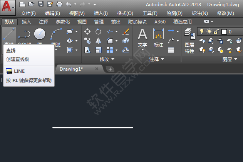Click the Plot printer icon
Screen dimensions: 243x162
(x=59, y=4)
